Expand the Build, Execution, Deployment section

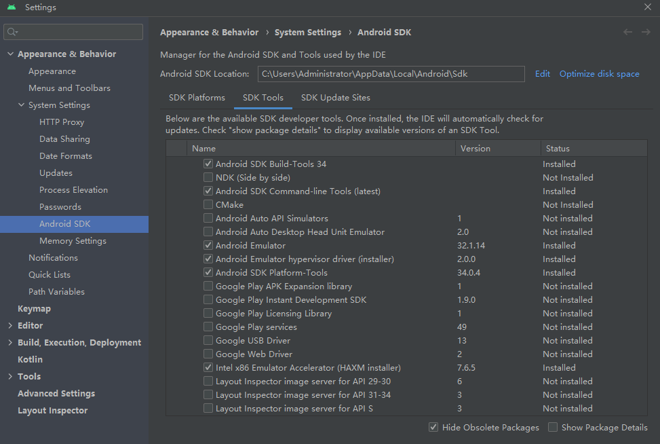point(10,343)
